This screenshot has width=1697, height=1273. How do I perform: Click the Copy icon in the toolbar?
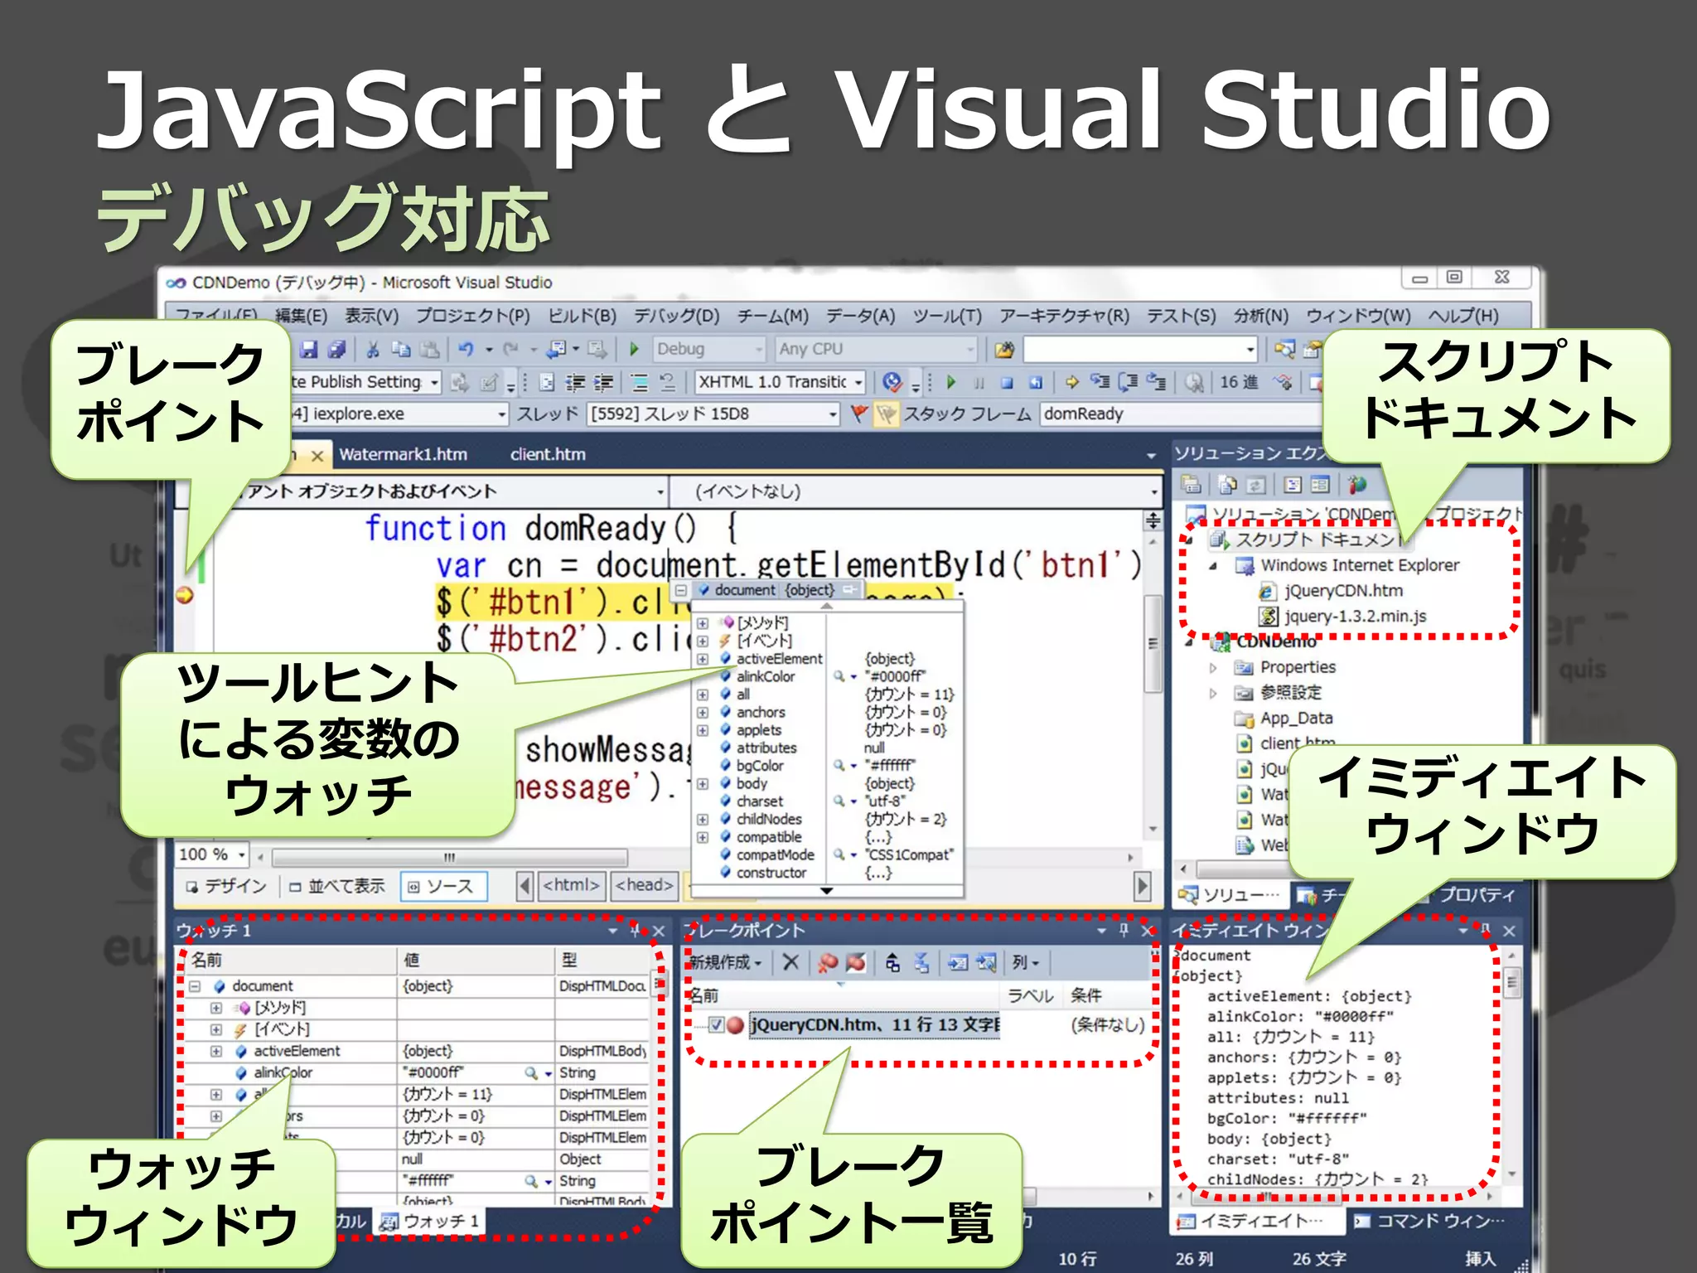click(x=401, y=350)
